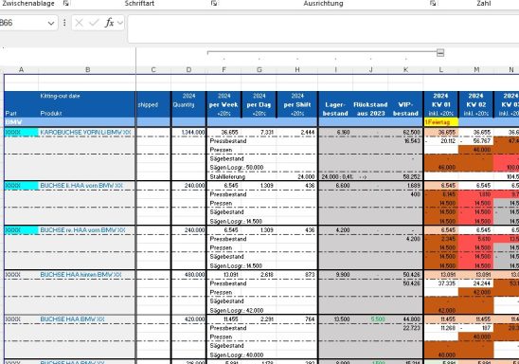Expand the name box dropdown arrow

tap(51, 23)
